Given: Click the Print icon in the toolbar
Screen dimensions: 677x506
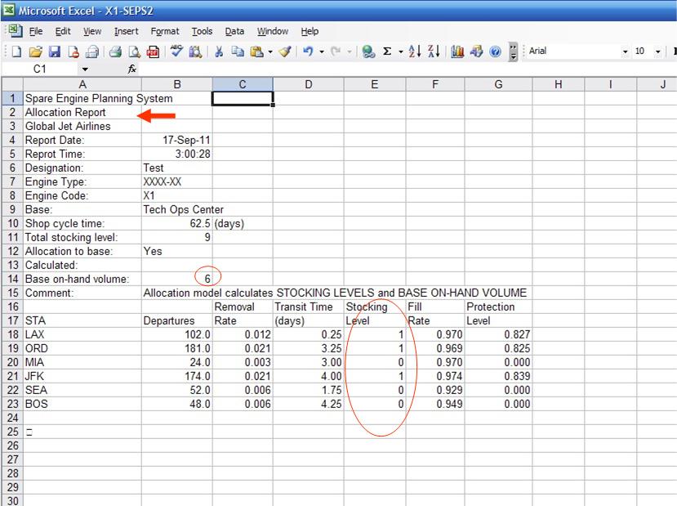Looking at the screenshot, I should [115, 51].
